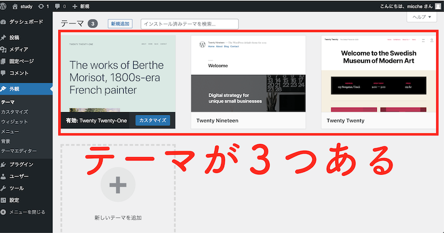Click the ダッシュボード gauge icon
This screenshot has width=444, height=233.
click(3, 22)
